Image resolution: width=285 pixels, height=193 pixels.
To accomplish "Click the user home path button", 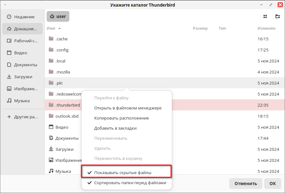I will coord(58,16).
